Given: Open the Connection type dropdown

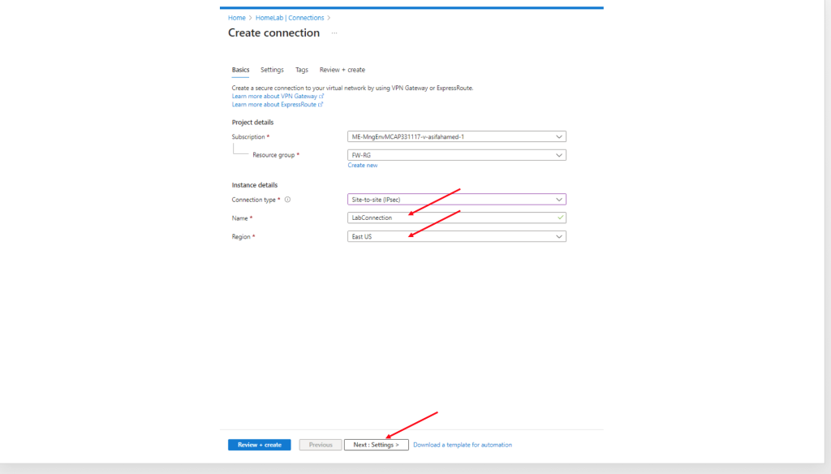Looking at the screenshot, I should (456, 200).
